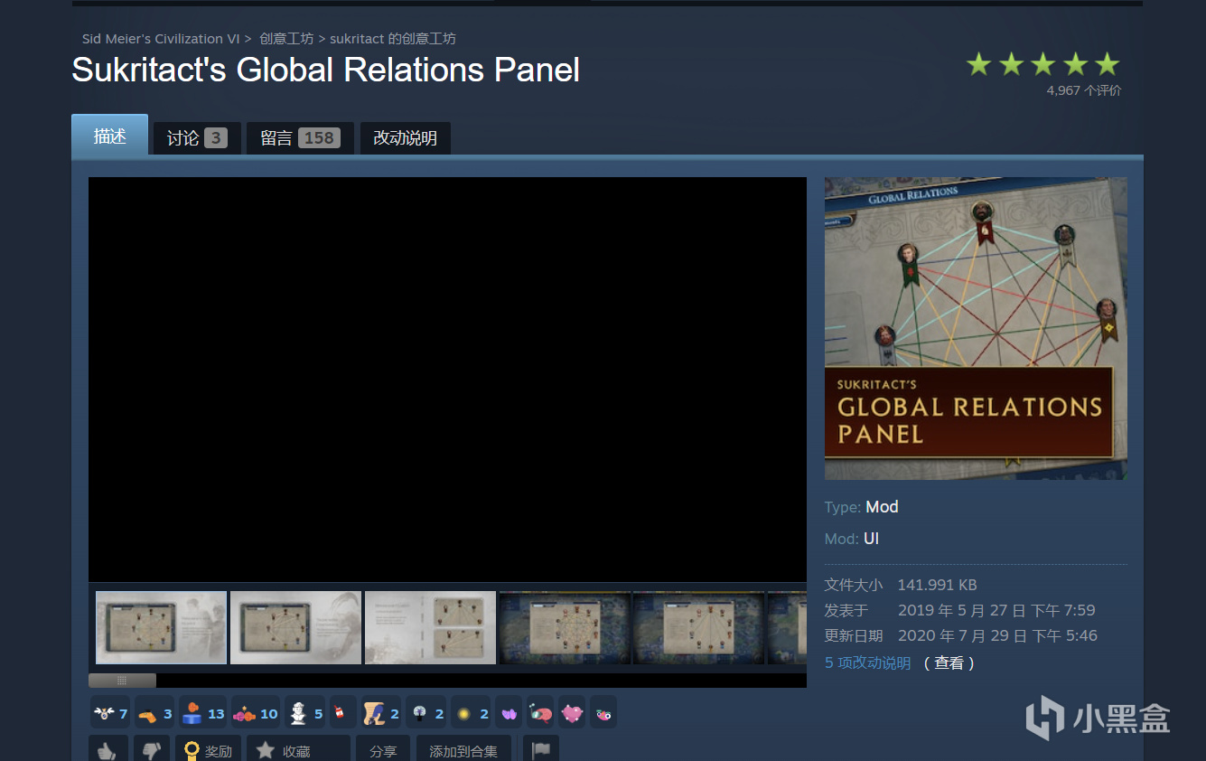Screen dimensions: 1206x761
Task: Select the fifth thumbnail with dark map background
Action: click(x=699, y=627)
